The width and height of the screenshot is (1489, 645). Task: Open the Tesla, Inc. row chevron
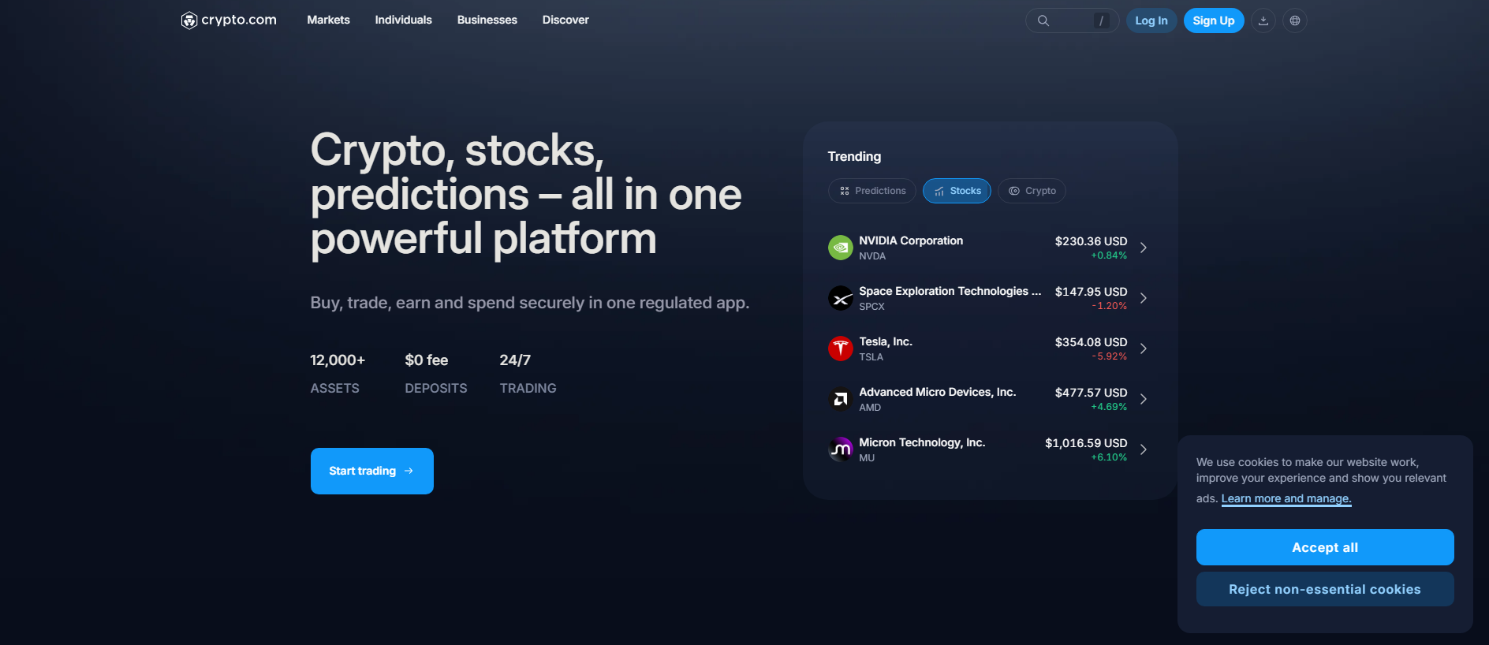point(1144,349)
